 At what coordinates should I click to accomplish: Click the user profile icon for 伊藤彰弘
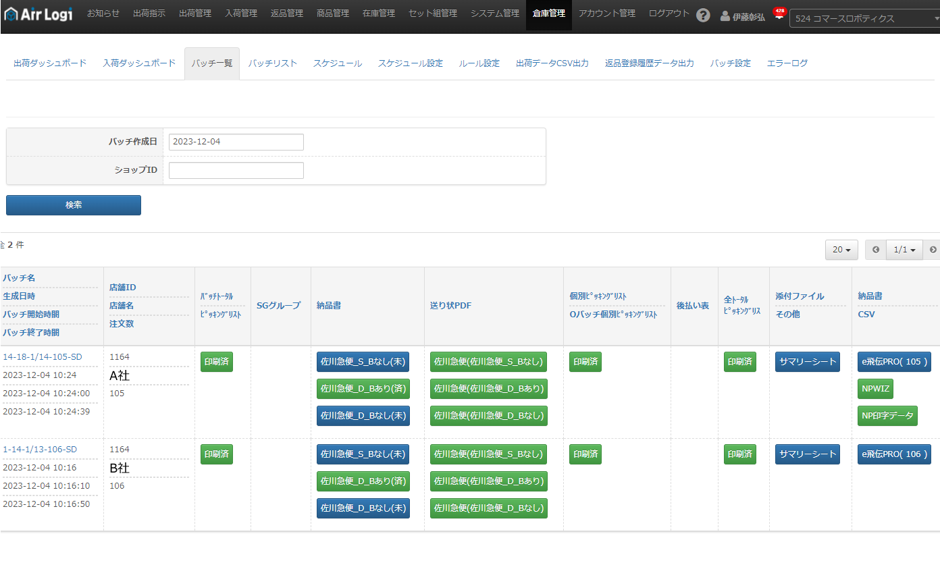click(x=725, y=16)
